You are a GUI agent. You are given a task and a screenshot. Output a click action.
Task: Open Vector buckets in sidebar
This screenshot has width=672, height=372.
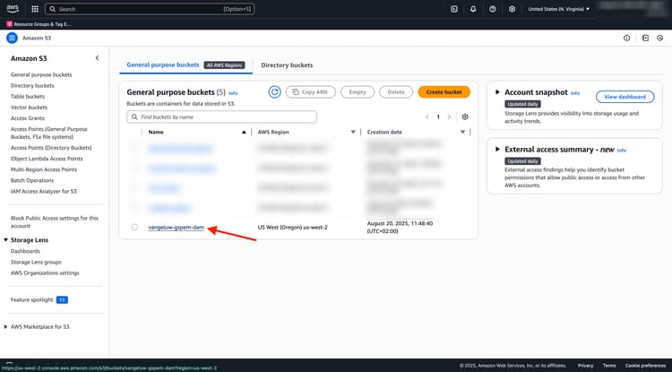pyautogui.click(x=30, y=108)
